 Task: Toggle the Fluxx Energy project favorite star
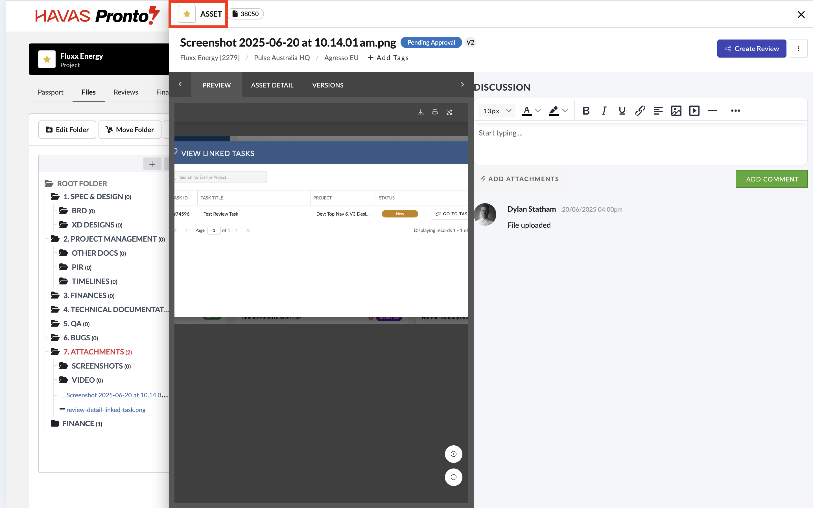[47, 60]
